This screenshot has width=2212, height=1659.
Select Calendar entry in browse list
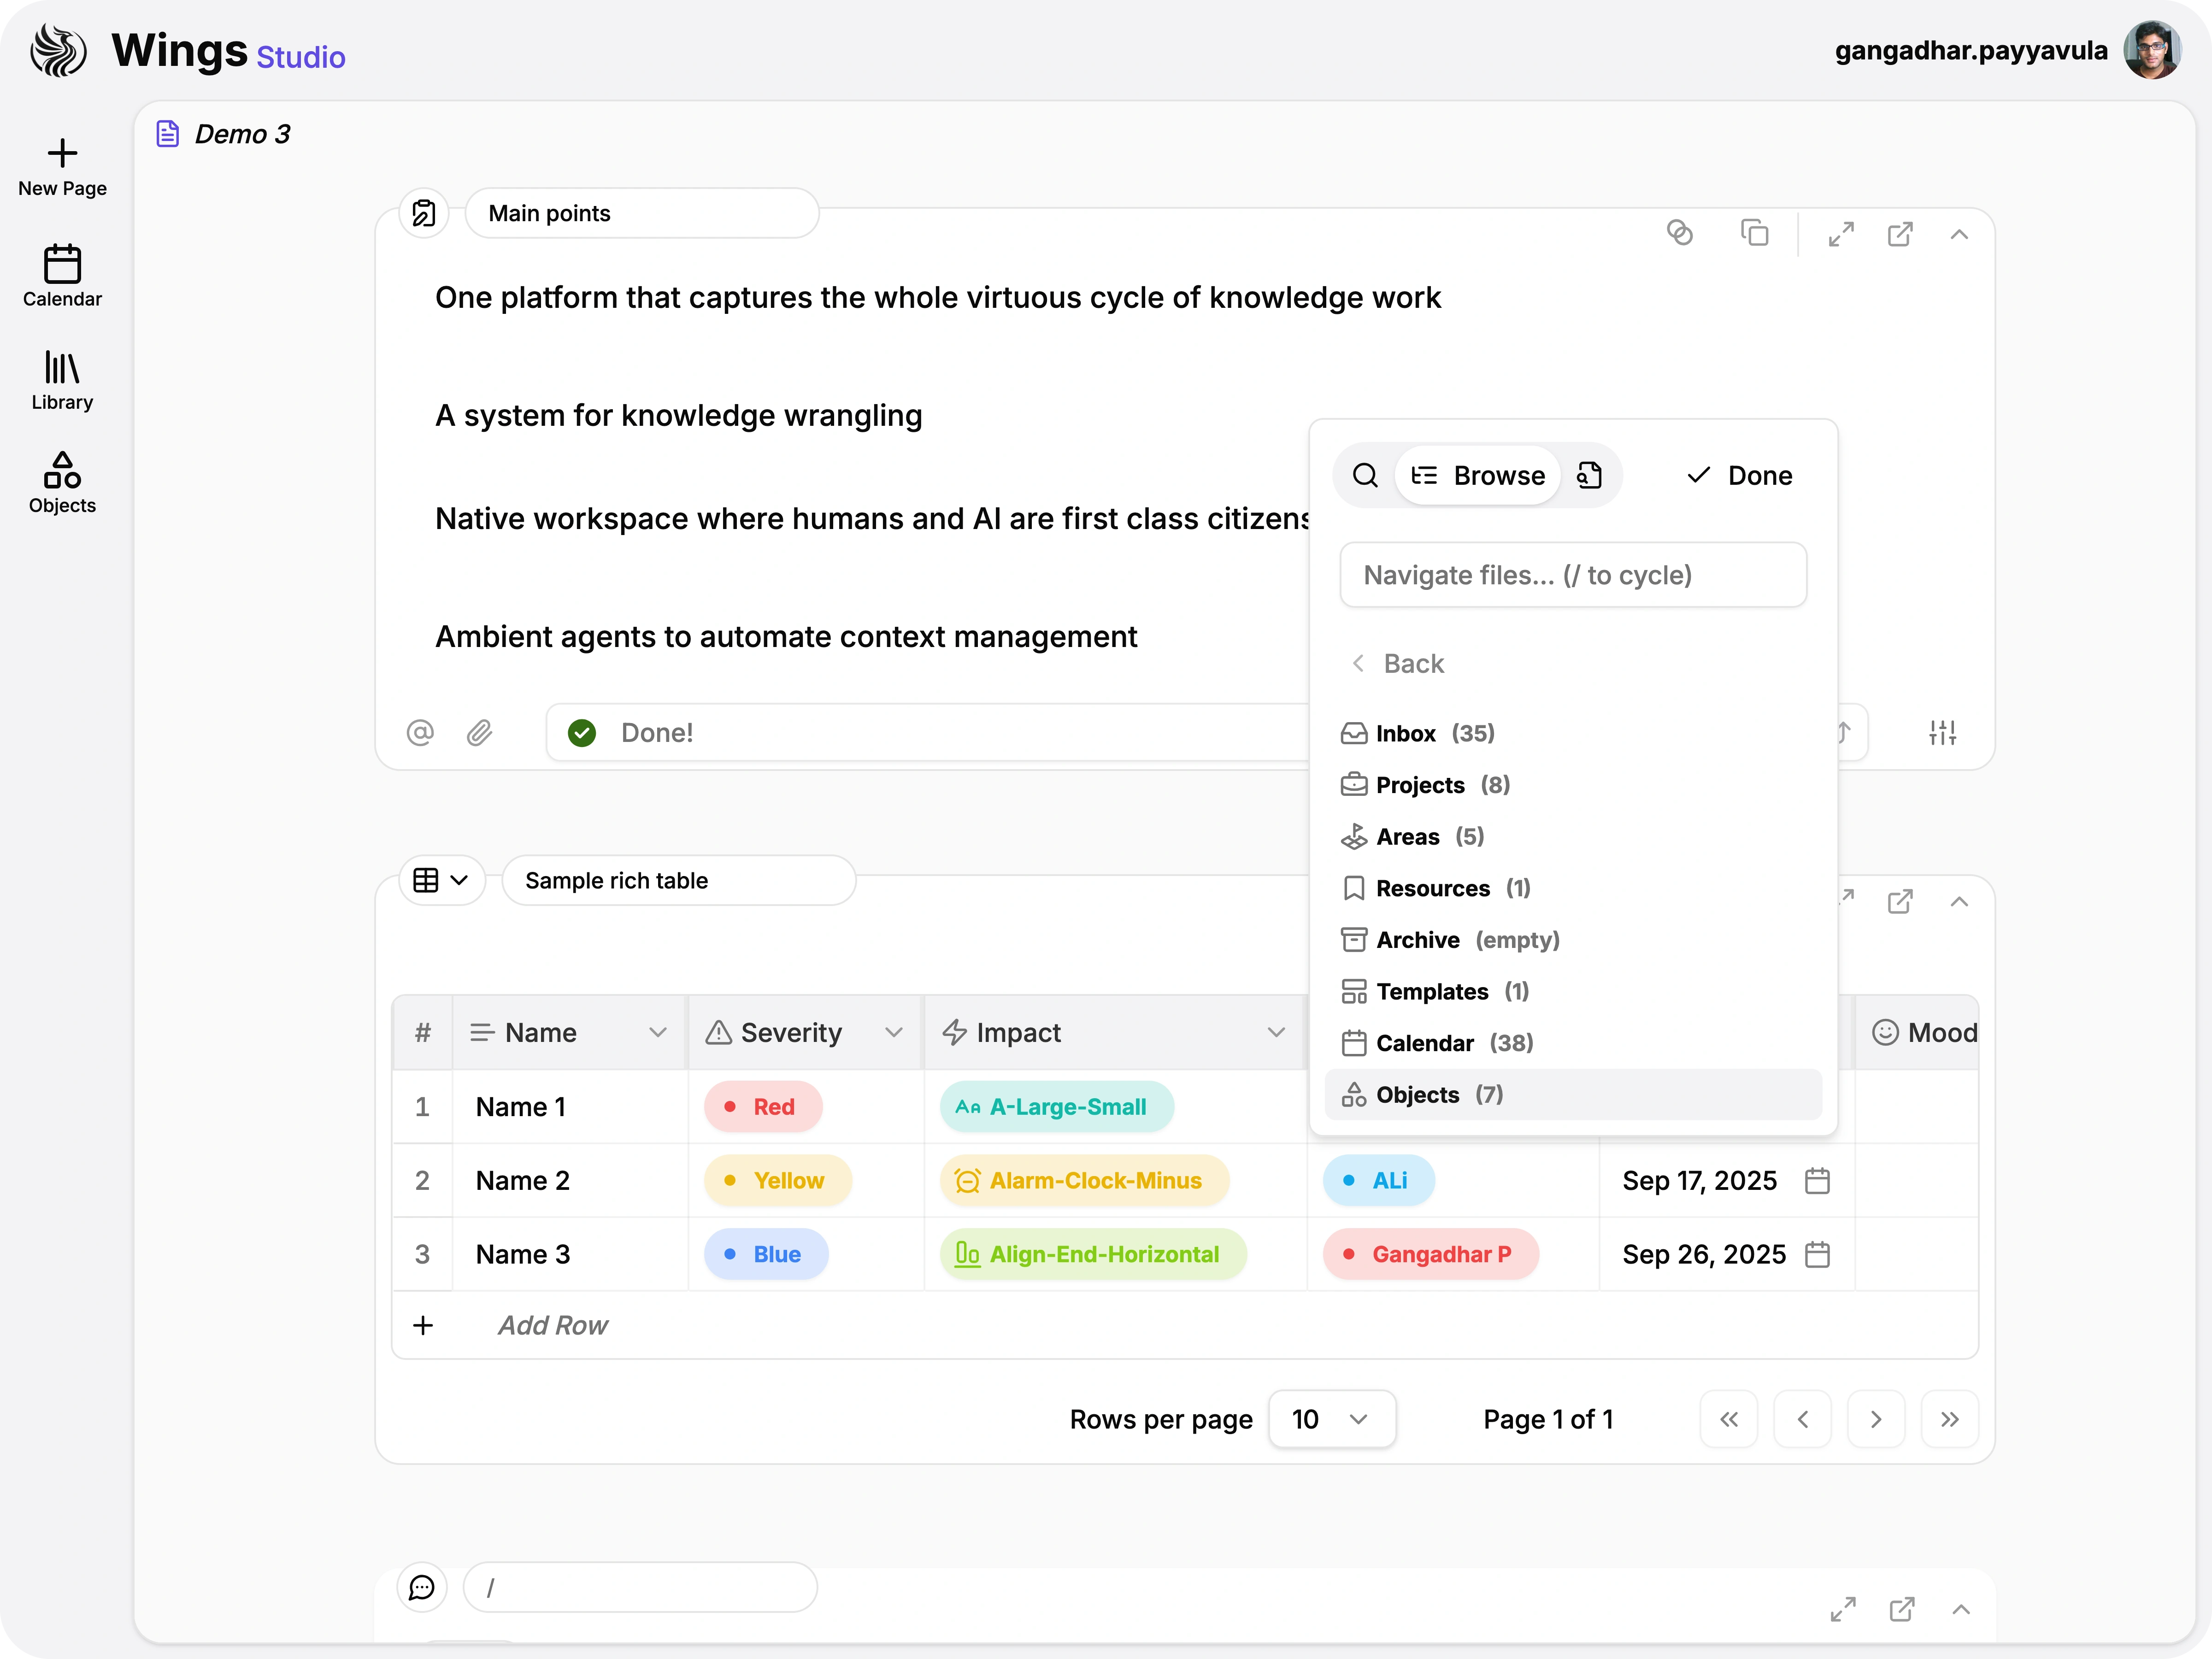[1424, 1043]
